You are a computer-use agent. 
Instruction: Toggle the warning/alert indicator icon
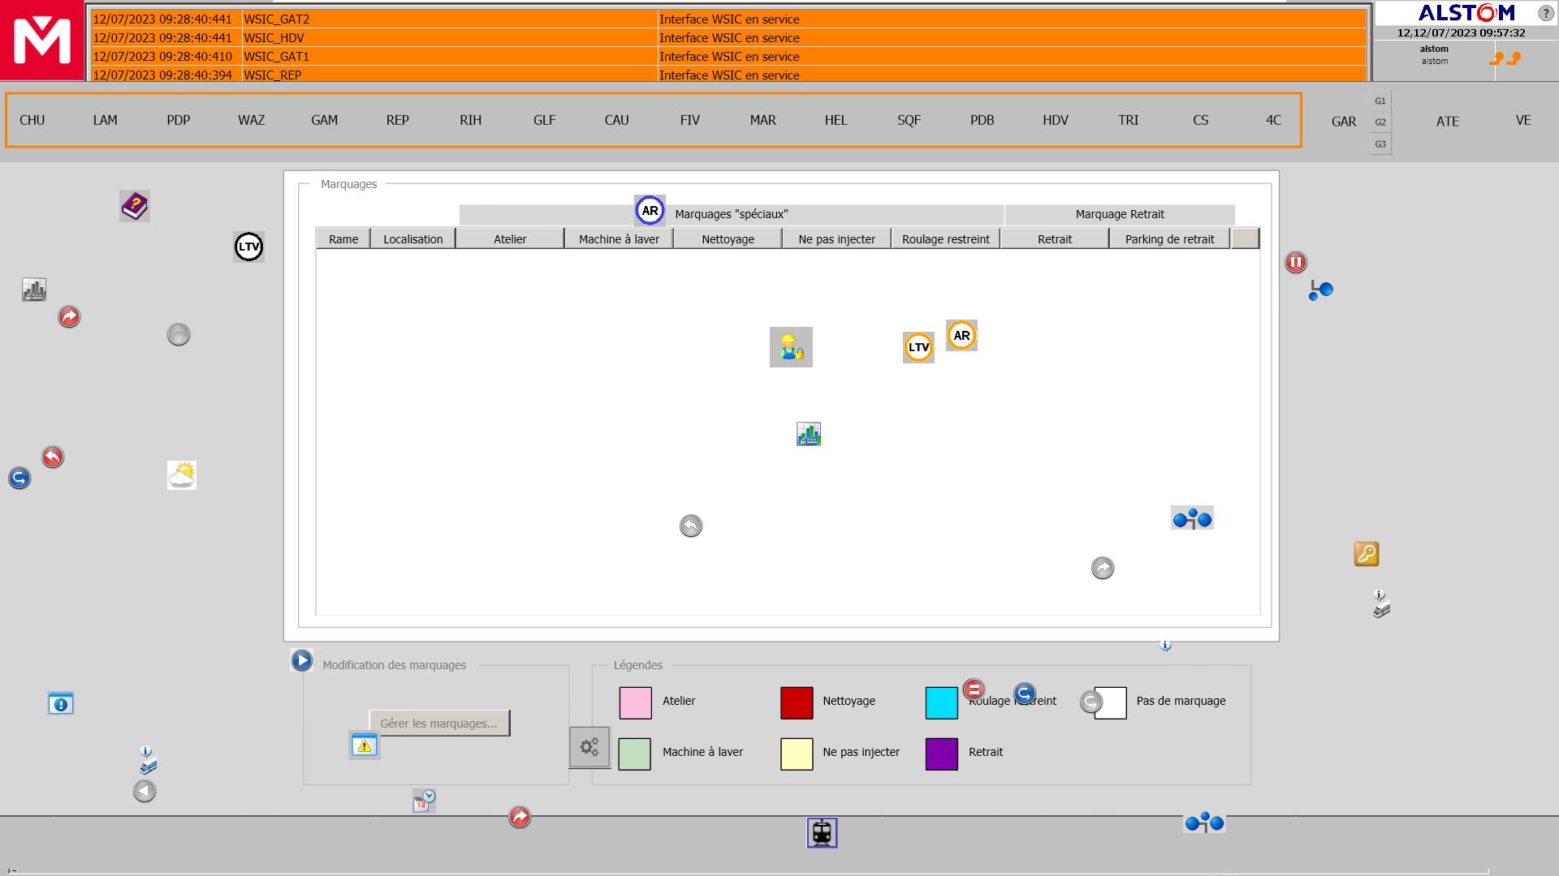click(x=364, y=745)
